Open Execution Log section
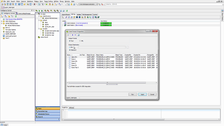The width and height of the screenshot is (224, 126). pyautogui.click(x=48, y=111)
